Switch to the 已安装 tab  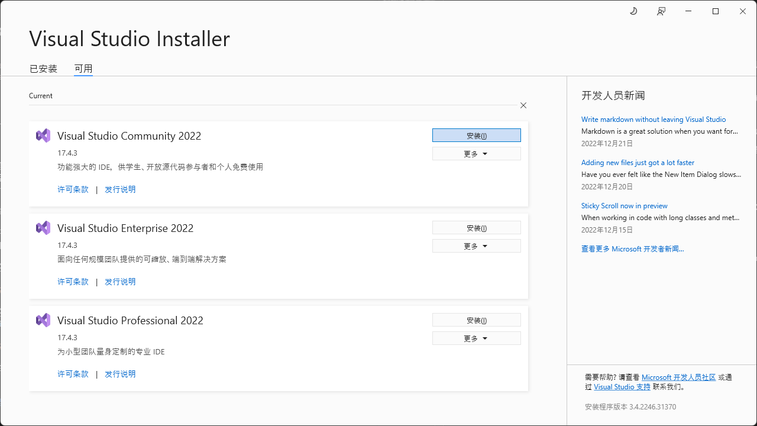click(43, 69)
